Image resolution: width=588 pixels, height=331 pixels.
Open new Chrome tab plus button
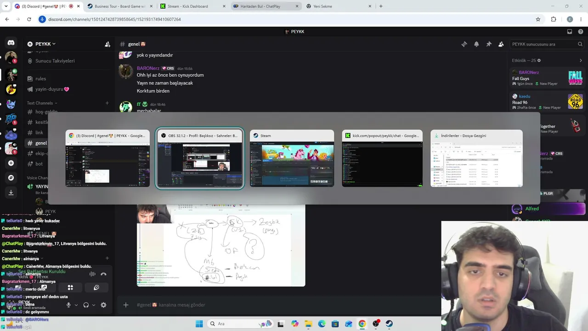[381, 6]
